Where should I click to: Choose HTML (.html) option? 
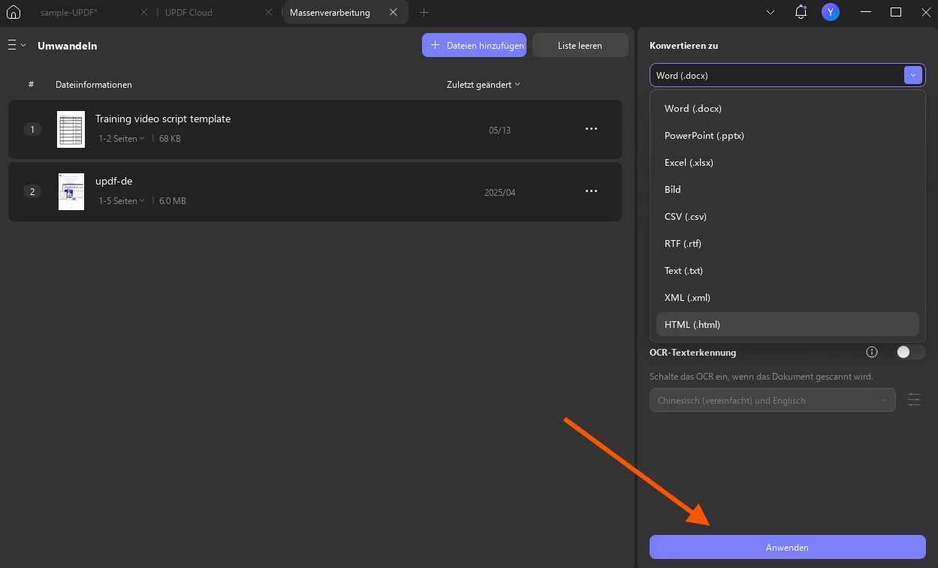788,325
